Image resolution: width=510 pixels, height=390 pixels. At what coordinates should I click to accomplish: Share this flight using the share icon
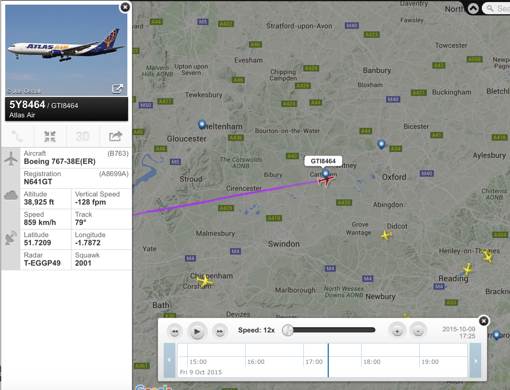click(x=115, y=137)
